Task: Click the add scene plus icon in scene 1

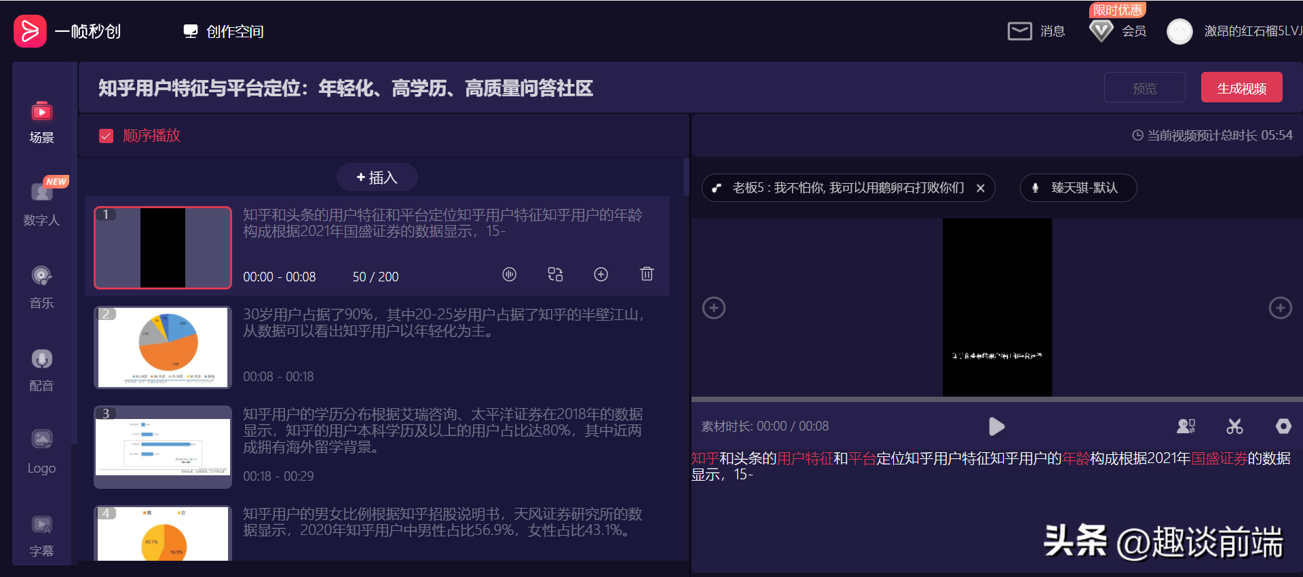Action: click(x=601, y=274)
